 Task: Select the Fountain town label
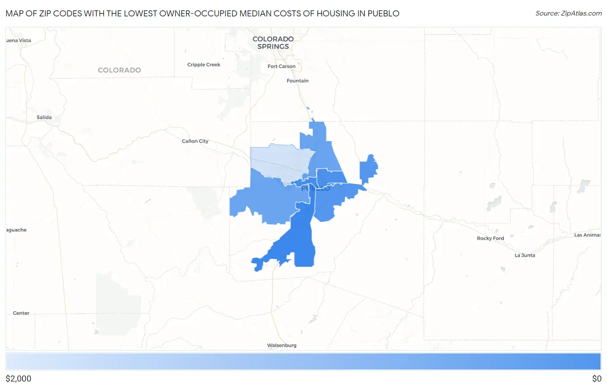point(297,81)
